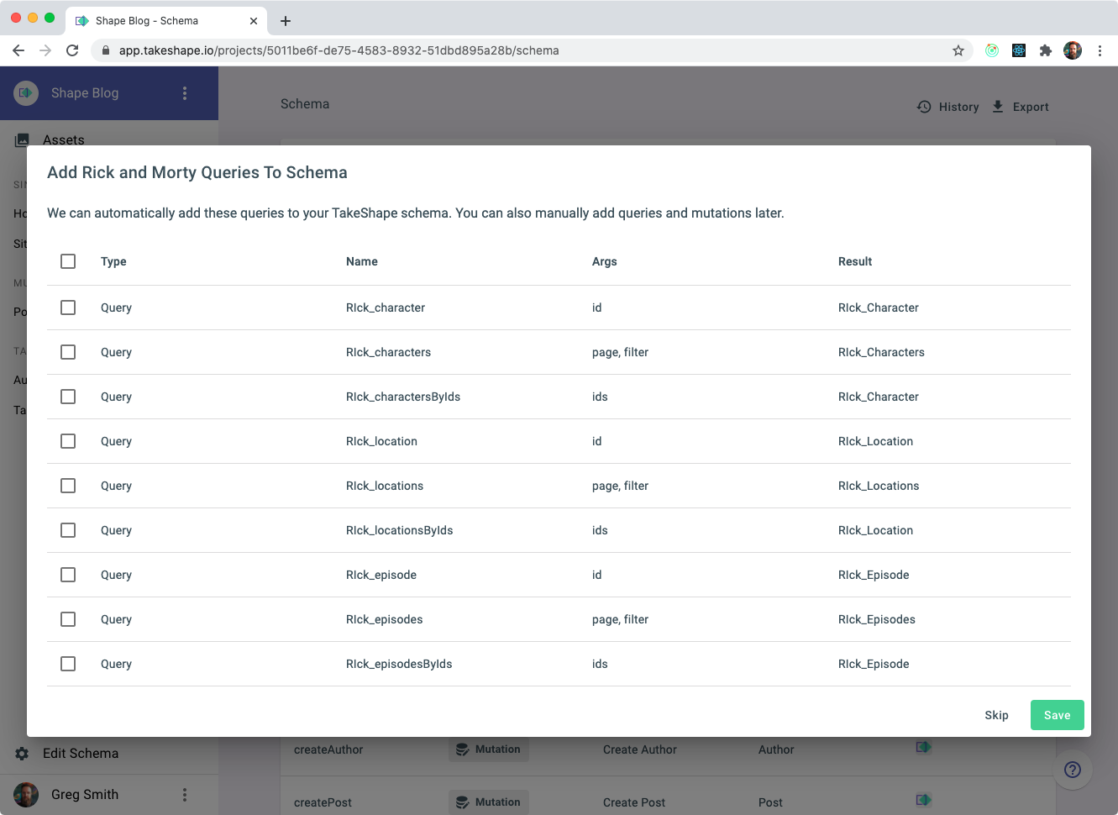1118x815 pixels.
Task: Click the RIck_charactersByIds name cell
Action: tap(403, 397)
